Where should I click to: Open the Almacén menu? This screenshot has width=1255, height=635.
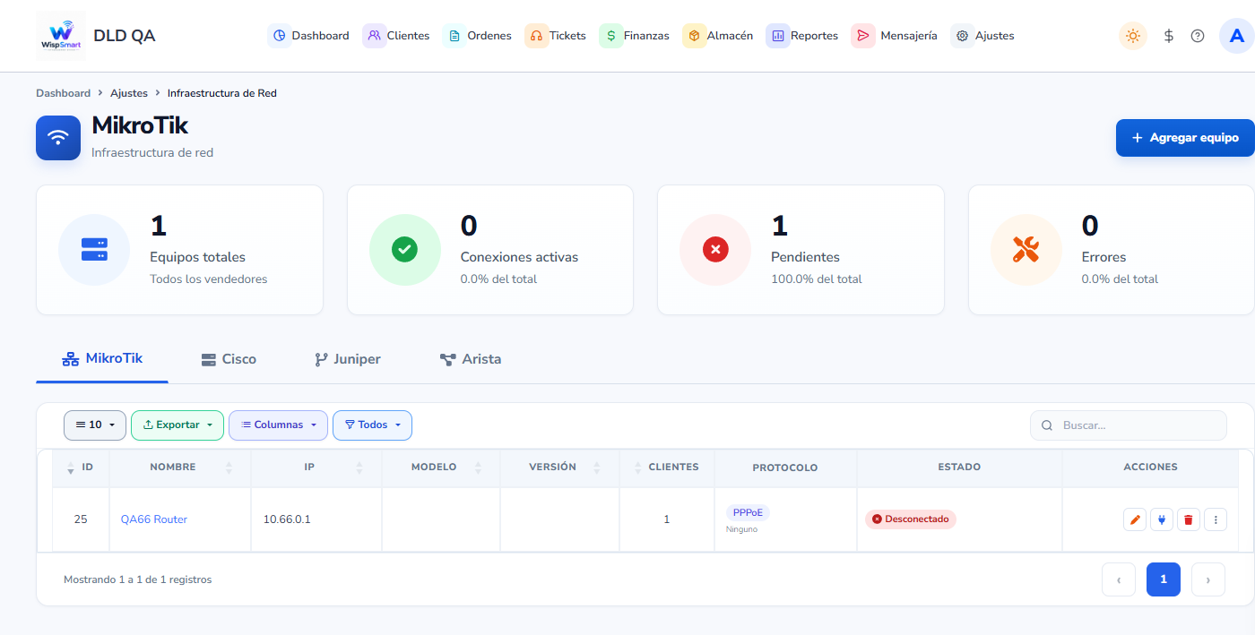(x=719, y=36)
